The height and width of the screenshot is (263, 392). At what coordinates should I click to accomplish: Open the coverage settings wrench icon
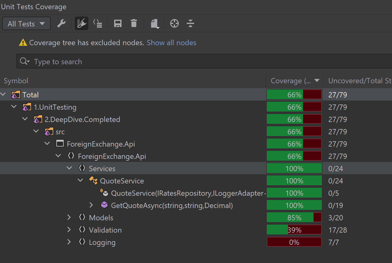[62, 24]
